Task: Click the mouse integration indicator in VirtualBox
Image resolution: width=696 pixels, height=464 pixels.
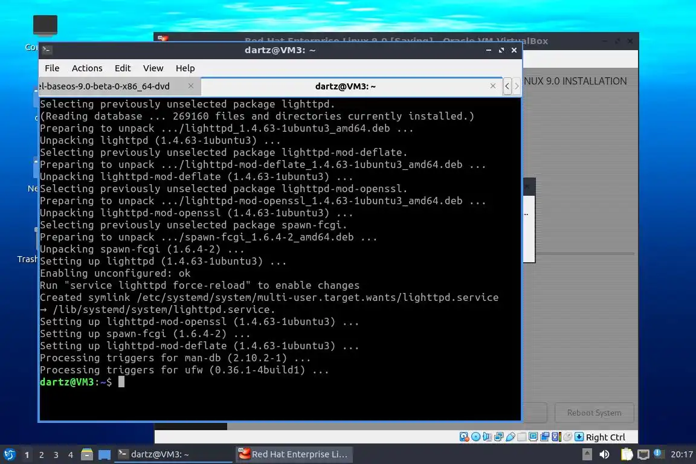Action: coord(567,437)
